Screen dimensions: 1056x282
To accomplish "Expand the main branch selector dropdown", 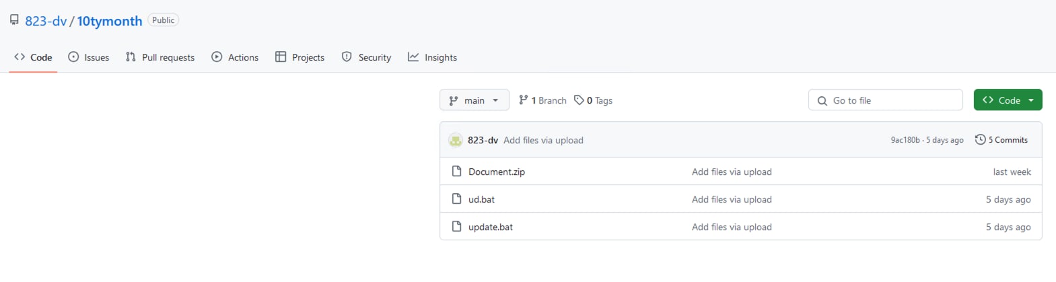I will tap(474, 100).
